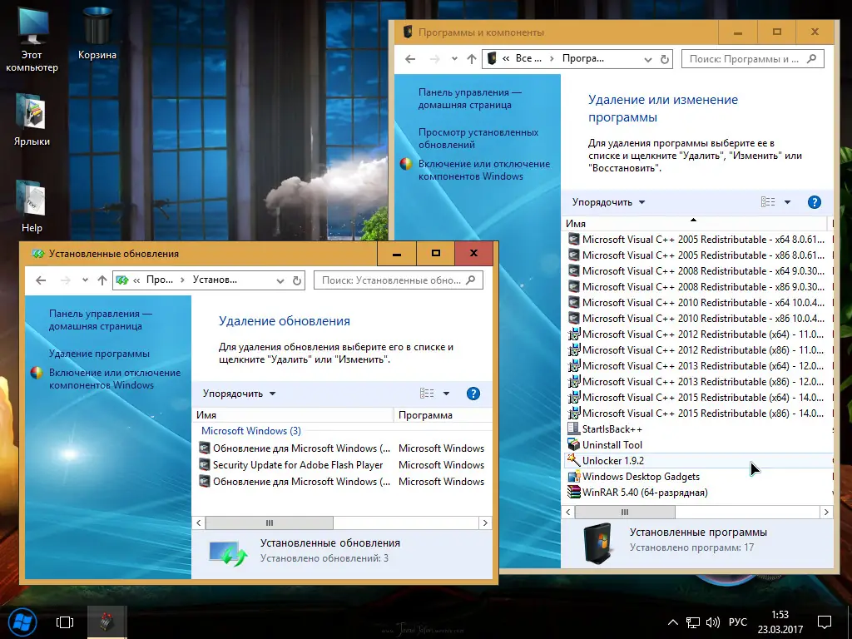Image resolution: width=852 pixels, height=639 pixels.
Task: Open view options dropdown arrow in Installed Updates window
Action: (446, 394)
